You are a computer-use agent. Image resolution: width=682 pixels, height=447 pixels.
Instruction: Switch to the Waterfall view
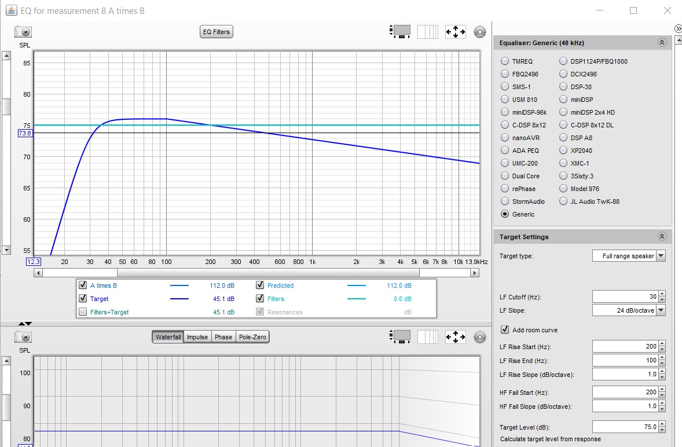click(168, 337)
